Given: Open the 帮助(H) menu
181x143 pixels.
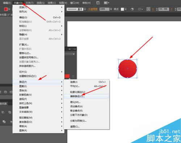Looking at the screenshot, I should coord(87,3).
